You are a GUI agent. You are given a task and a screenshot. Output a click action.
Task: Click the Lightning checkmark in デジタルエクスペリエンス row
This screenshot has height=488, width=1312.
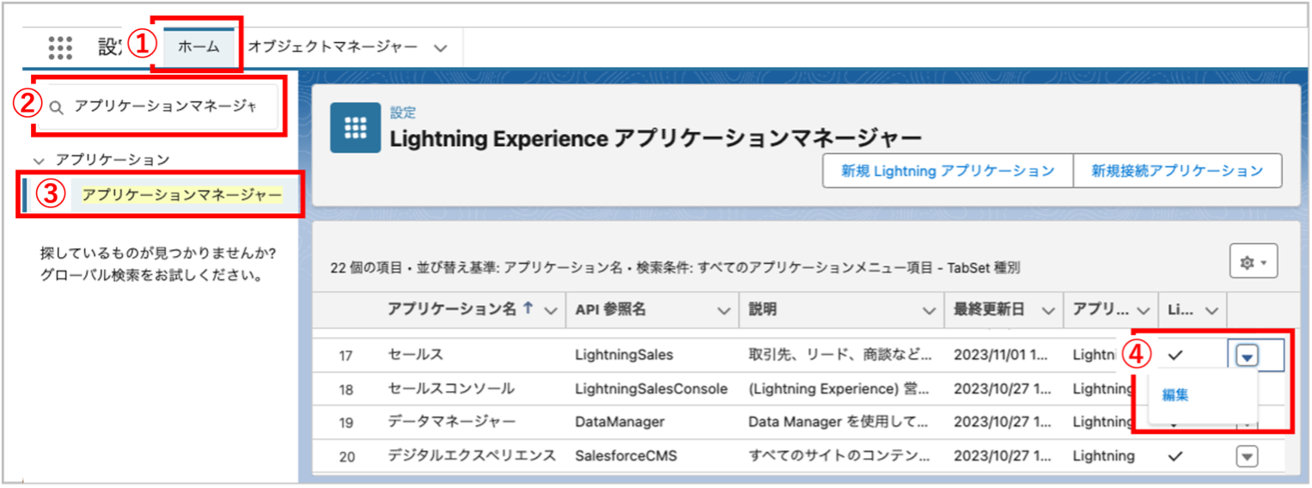click(x=1176, y=456)
